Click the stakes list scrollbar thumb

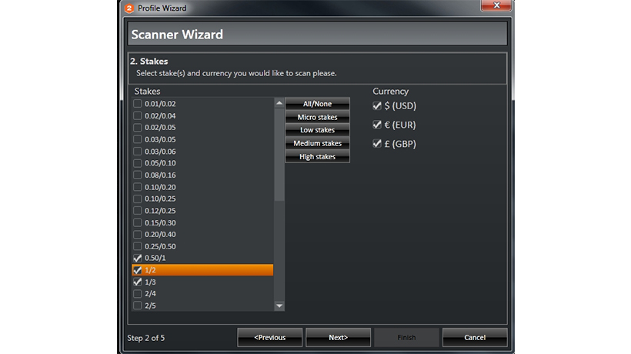(279, 155)
